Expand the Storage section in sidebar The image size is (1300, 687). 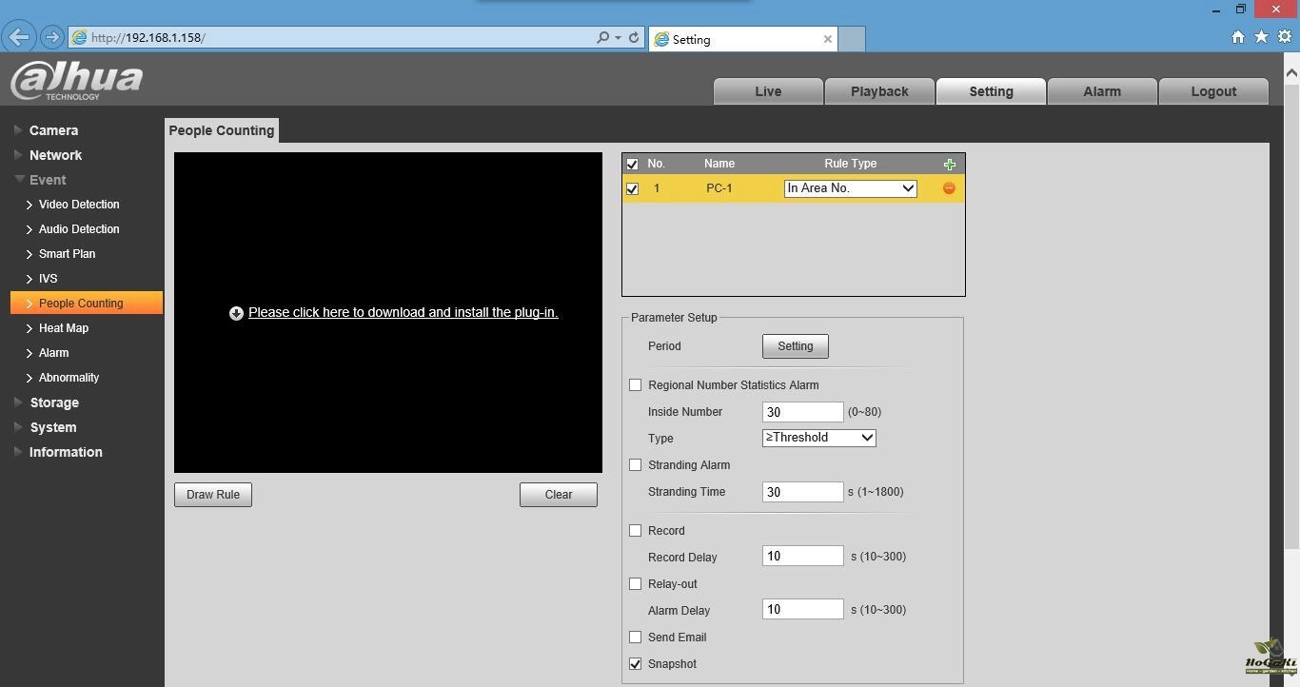pyautogui.click(x=54, y=402)
